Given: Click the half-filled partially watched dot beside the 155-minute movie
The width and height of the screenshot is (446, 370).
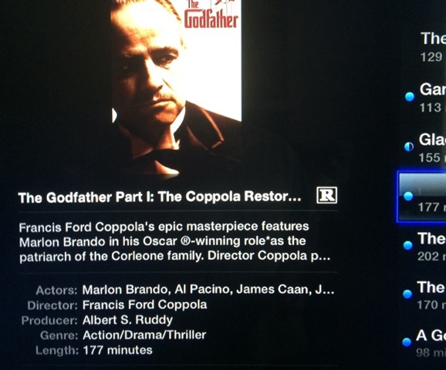Looking at the screenshot, I should (409, 146).
